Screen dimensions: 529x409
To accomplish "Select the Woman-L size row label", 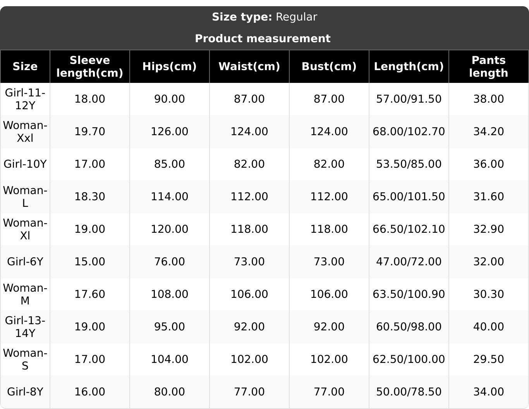I will click(x=25, y=196).
